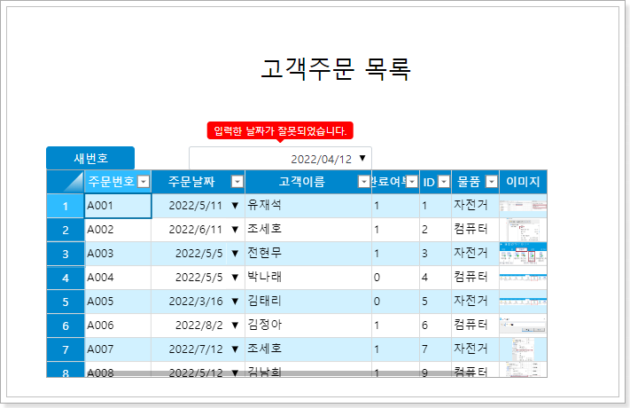The image size is (630, 408).
Task: Click the image thumbnail in row 1
Action: pos(523,206)
